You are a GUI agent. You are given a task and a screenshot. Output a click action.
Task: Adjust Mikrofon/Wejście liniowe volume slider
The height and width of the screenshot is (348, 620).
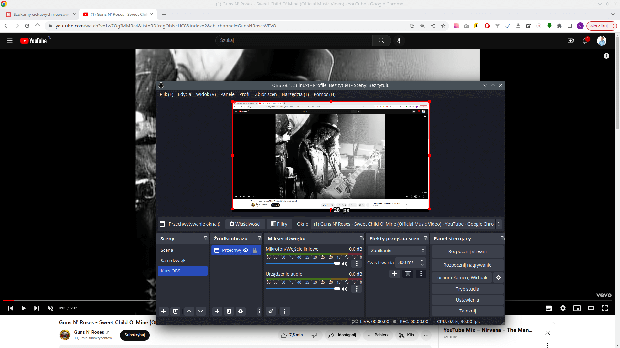pyautogui.click(x=303, y=263)
